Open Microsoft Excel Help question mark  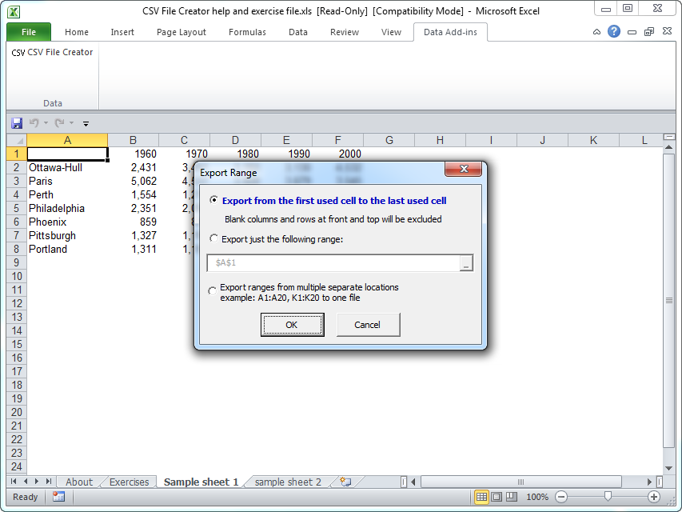pyautogui.click(x=614, y=31)
